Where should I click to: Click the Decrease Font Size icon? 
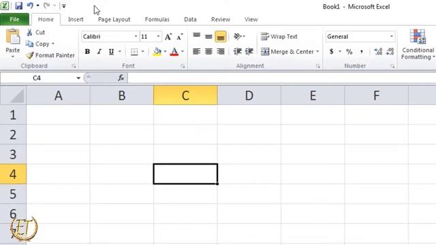point(180,37)
